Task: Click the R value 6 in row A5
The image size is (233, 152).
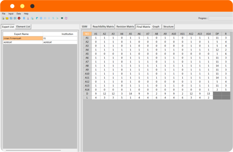Action: point(226,54)
